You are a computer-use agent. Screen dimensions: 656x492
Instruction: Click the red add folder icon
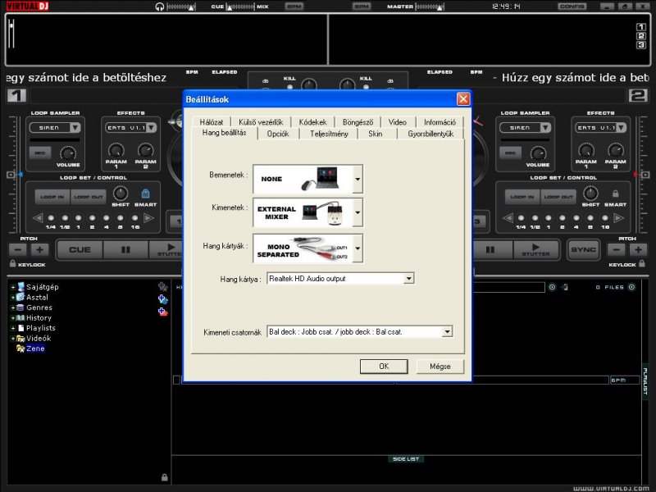162,312
